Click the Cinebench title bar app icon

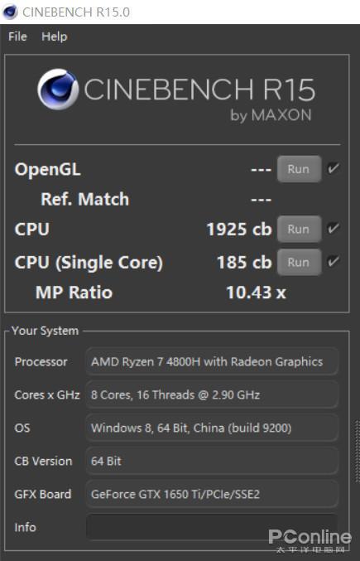[x=10, y=12]
